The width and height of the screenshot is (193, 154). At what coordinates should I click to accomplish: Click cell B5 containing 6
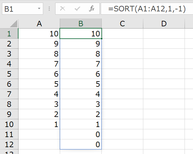[x=81, y=74]
